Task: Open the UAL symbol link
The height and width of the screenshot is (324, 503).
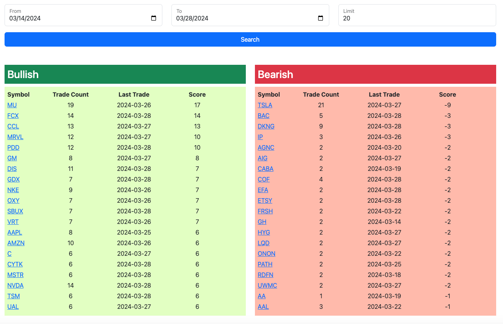Action: coord(13,307)
